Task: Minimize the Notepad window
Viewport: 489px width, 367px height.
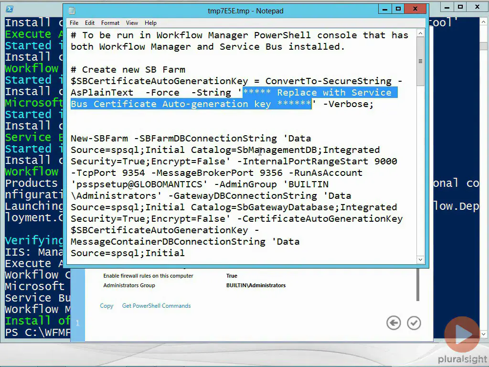Action: (385, 9)
